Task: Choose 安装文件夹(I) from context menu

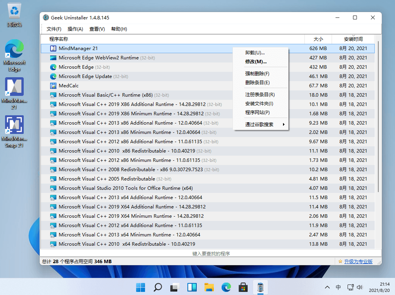Action: tap(260, 104)
